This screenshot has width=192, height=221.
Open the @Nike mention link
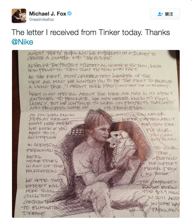[x=22, y=41]
